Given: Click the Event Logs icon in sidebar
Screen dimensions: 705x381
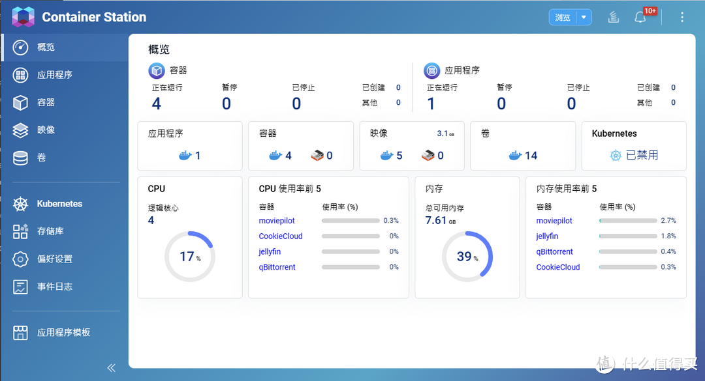Looking at the screenshot, I should tap(20, 287).
